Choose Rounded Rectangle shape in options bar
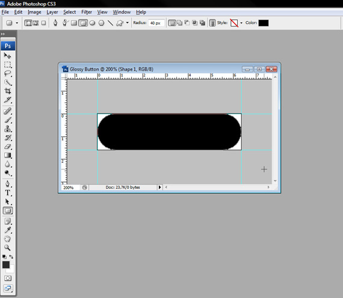 pyautogui.click(x=83, y=23)
